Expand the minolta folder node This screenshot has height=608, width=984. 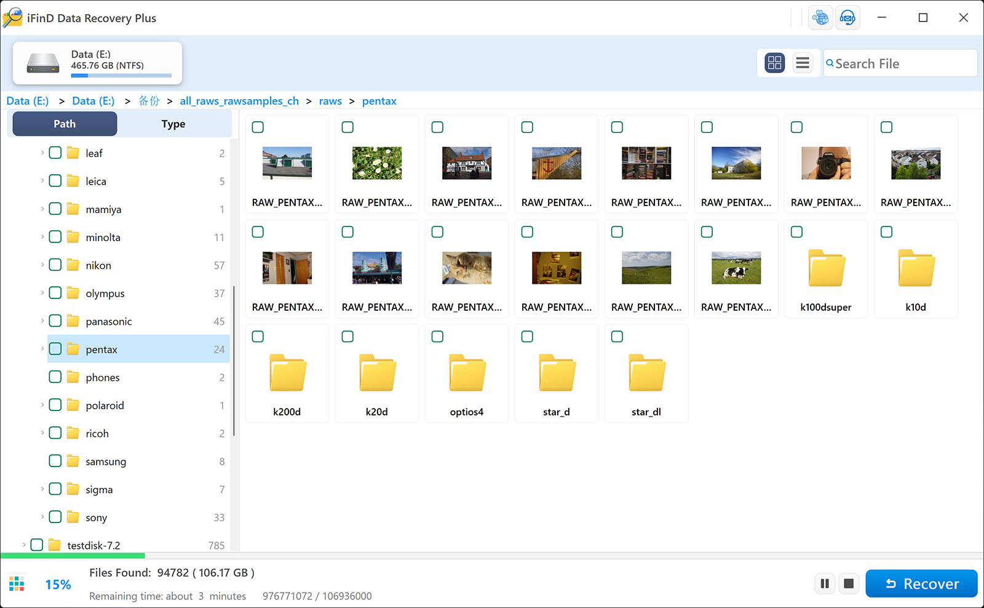42,237
